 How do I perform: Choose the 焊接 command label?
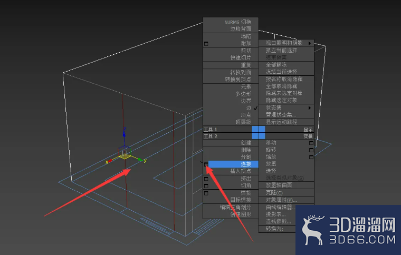click(x=246, y=193)
